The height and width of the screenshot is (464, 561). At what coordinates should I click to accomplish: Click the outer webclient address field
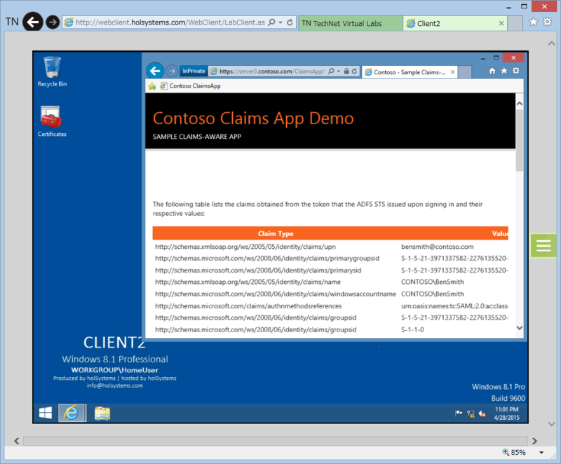[x=170, y=22]
